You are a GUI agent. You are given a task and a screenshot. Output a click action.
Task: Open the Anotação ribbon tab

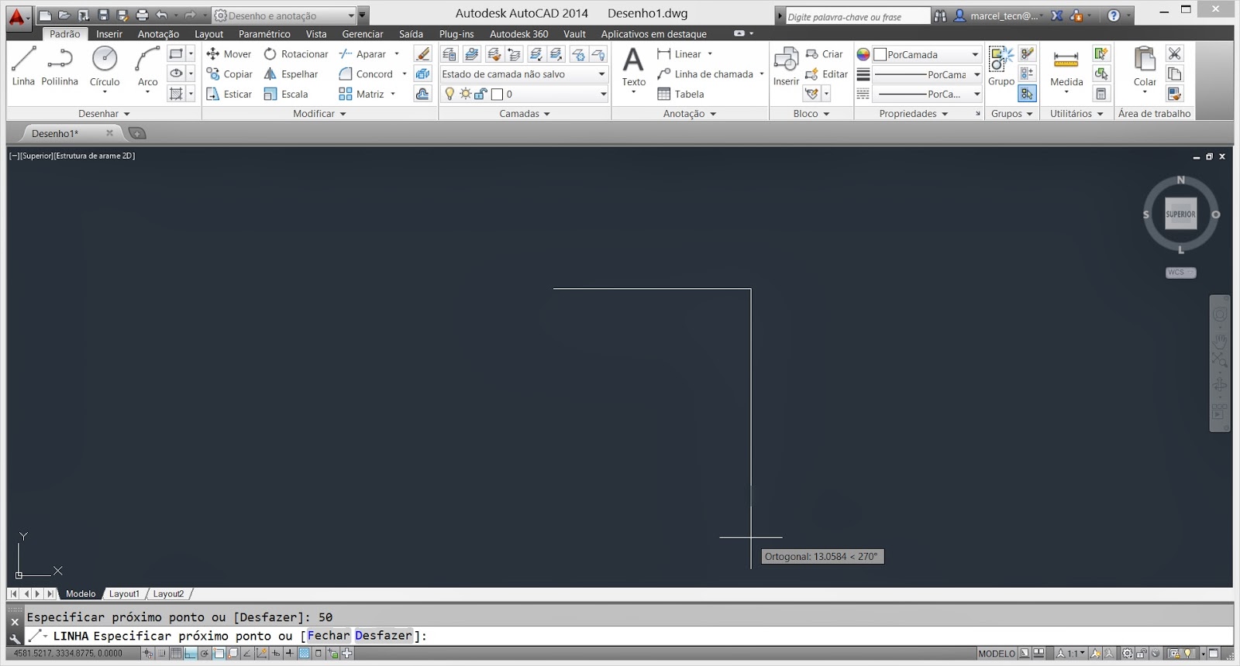[x=158, y=34]
